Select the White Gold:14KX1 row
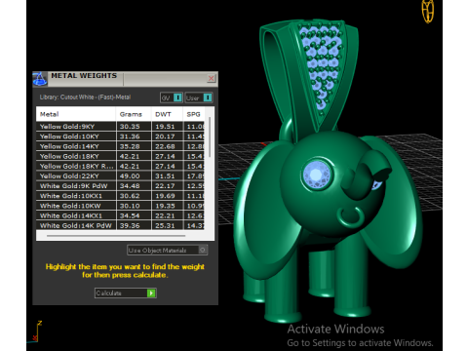The width and height of the screenshot is (468, 351). tap(120, 215)
